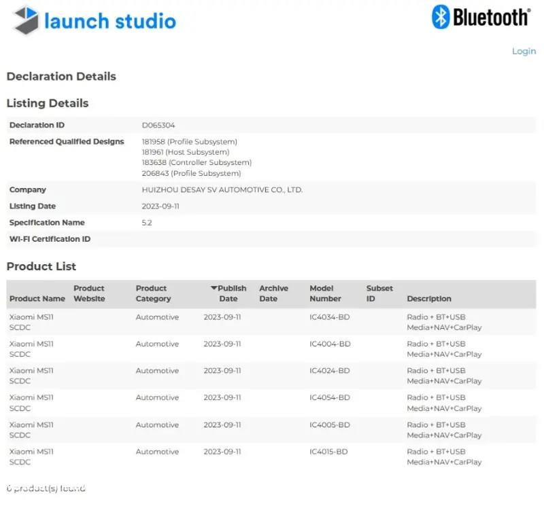
Task: Click the Automotive category in the IC4034-BD row
Action: [157, 317]
